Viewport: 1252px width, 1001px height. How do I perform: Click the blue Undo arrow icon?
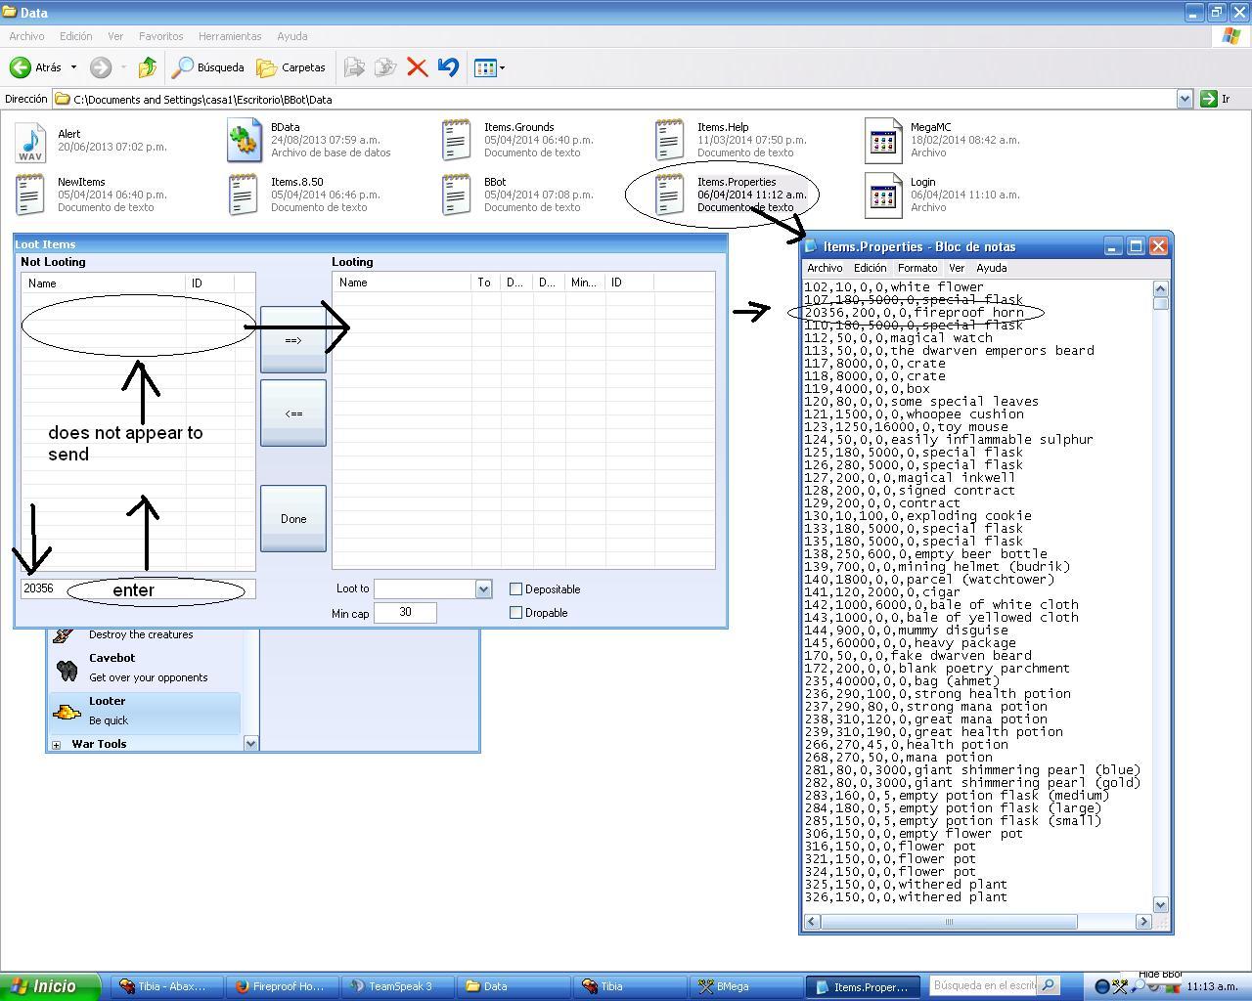[x=448, y=67]
